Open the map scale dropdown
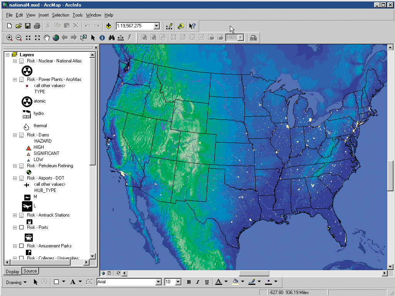This screenshot has width=395, height=296. pyautogui.click(x=157, y=26)
